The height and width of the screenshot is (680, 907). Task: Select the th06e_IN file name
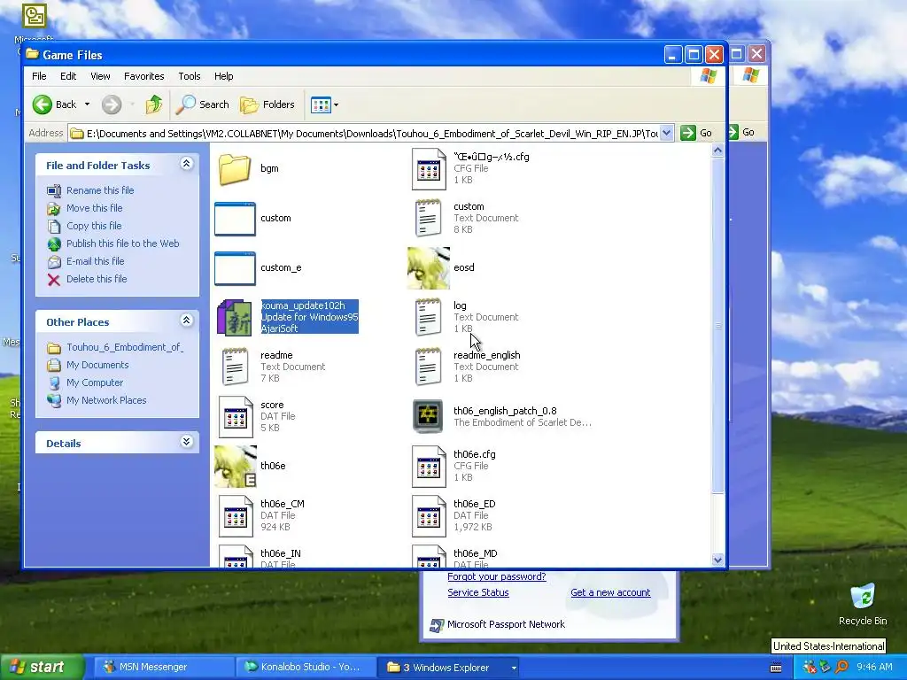click(281, 553)
